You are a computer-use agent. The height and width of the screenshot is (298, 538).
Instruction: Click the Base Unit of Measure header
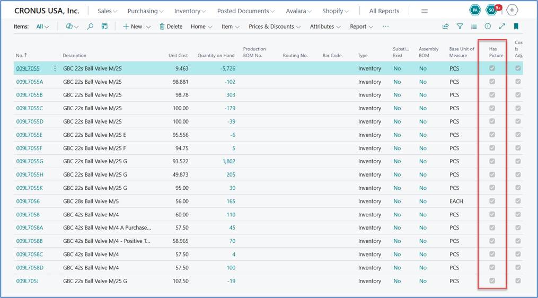(x=462, y=52)
